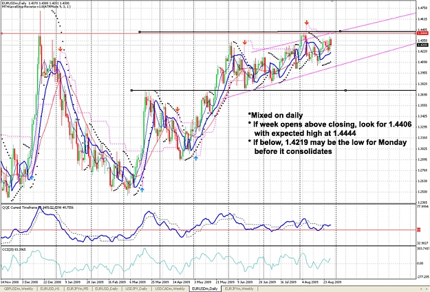Click the 23 Aug 2009 date label
430x292 pixels.
(332, 282)
